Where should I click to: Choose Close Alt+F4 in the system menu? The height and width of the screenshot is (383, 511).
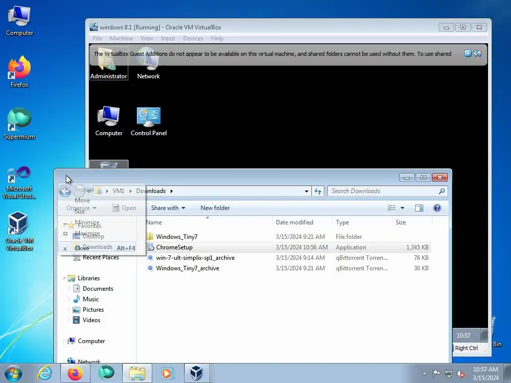tap(98, 248)
